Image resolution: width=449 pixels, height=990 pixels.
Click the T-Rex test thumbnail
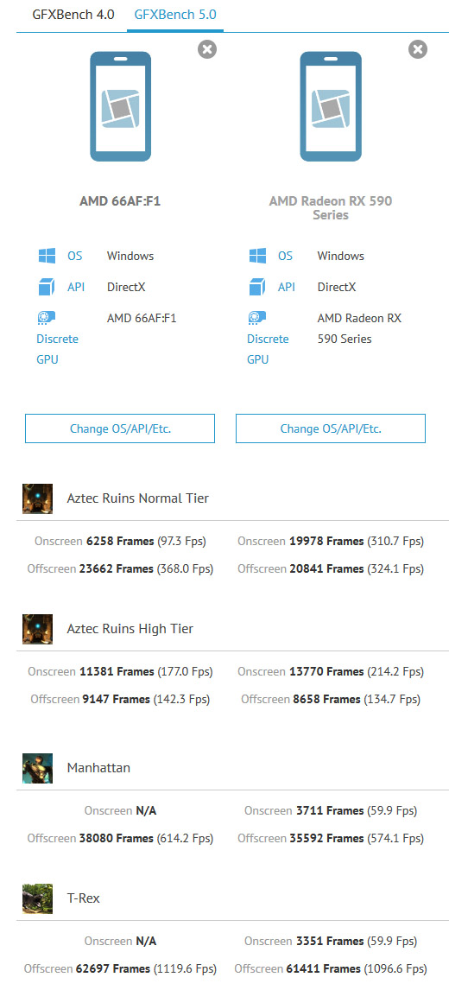(x=37, y=898)
